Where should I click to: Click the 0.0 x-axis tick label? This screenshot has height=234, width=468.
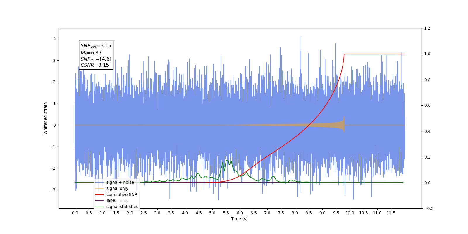coord(75,213)
